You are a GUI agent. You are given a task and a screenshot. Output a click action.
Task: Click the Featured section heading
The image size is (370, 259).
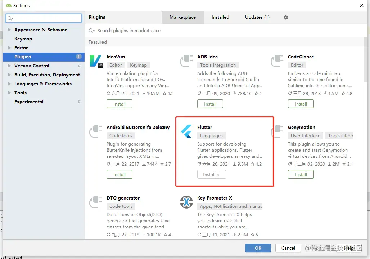pyautogui.click(x=98, y=42)
